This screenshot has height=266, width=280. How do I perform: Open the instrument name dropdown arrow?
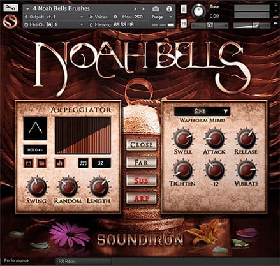point(27,9)
